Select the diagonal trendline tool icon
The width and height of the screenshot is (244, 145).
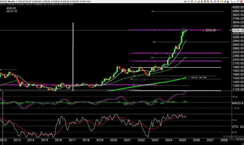pos(212,2)
